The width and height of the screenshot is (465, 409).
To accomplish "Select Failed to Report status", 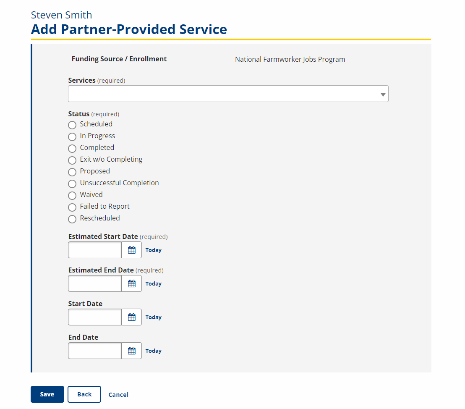I will [72, 207].
